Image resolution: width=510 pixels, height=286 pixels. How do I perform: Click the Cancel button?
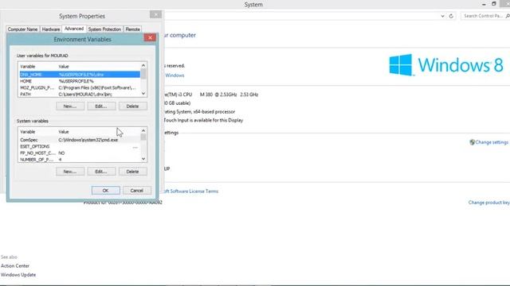point(136,191)
